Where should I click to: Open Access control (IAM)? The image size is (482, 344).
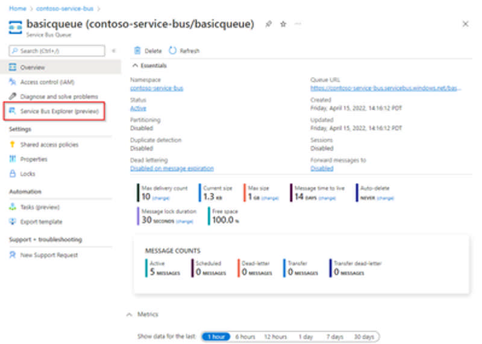click(47, 82)
